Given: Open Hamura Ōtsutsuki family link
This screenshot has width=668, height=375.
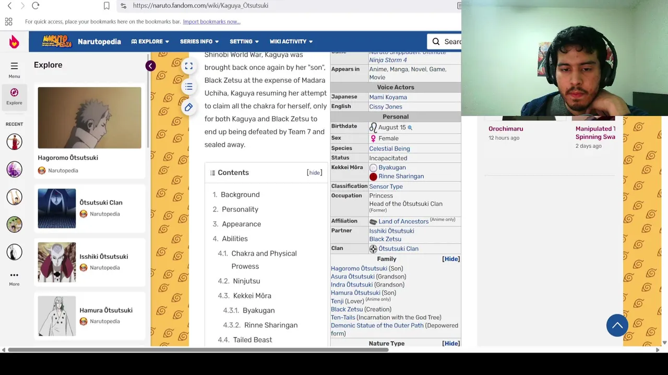Looking at the screenshot, I should [355, 293].
